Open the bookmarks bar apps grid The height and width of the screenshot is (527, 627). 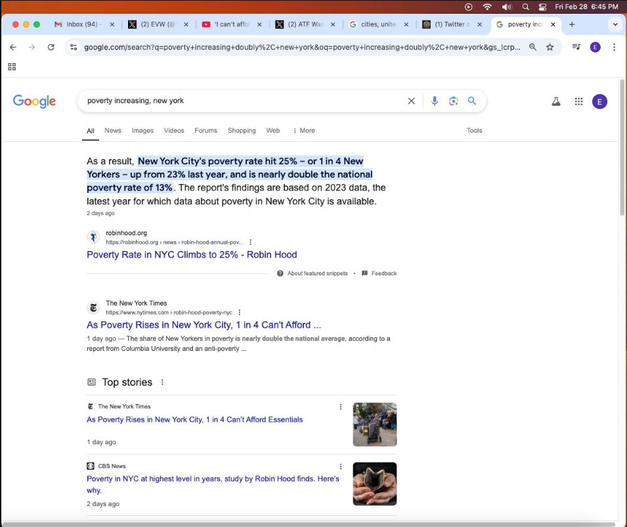pyautogui.click(x=12, y=67)
